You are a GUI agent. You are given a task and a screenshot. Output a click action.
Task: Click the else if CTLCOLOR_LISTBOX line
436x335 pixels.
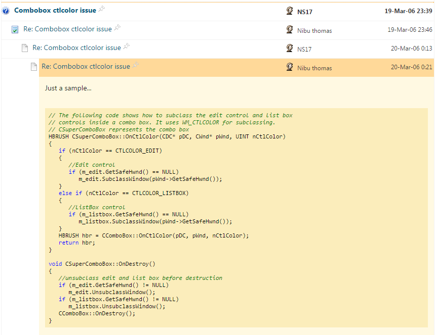click(124, 193)
